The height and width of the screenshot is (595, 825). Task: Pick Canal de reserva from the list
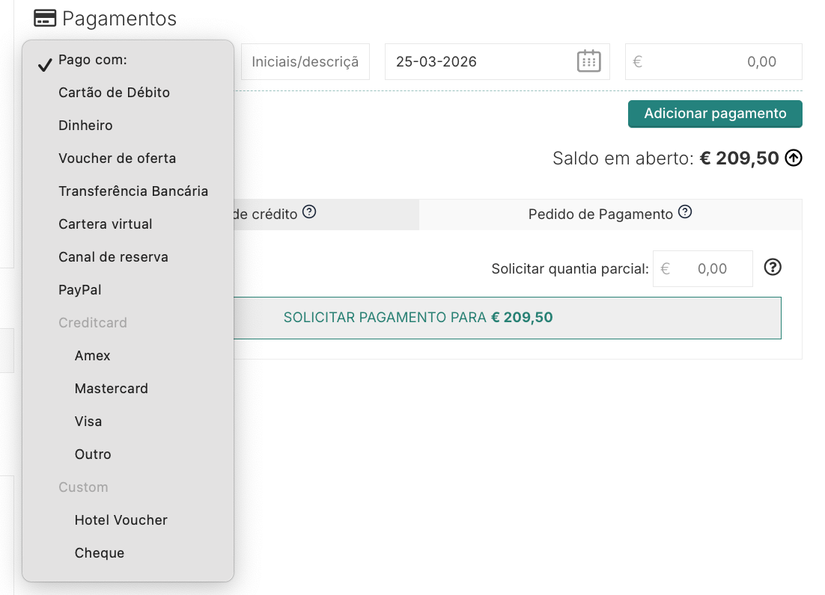128,257
